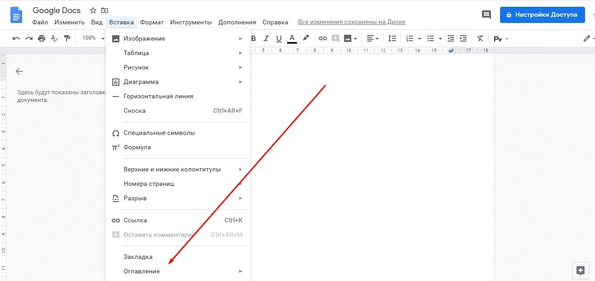This screenshot has height=281, width=595.
Task: Click 'Все изменения сохранены на Диске' link
Action: click(352, 22)
